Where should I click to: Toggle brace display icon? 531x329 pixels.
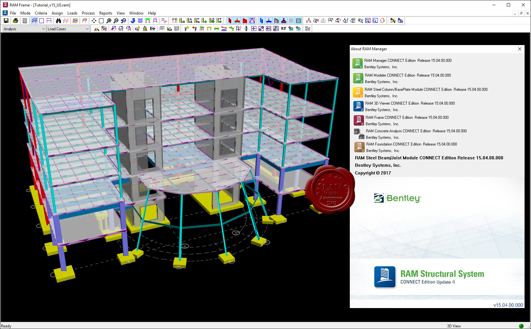[252, 21]
